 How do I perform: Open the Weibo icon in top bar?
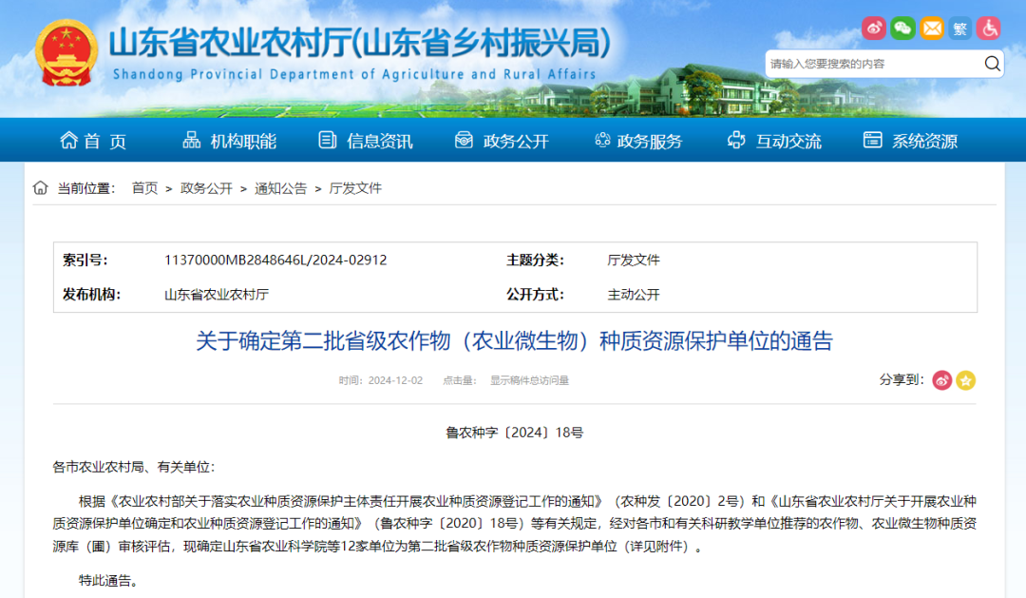[873, 28]
